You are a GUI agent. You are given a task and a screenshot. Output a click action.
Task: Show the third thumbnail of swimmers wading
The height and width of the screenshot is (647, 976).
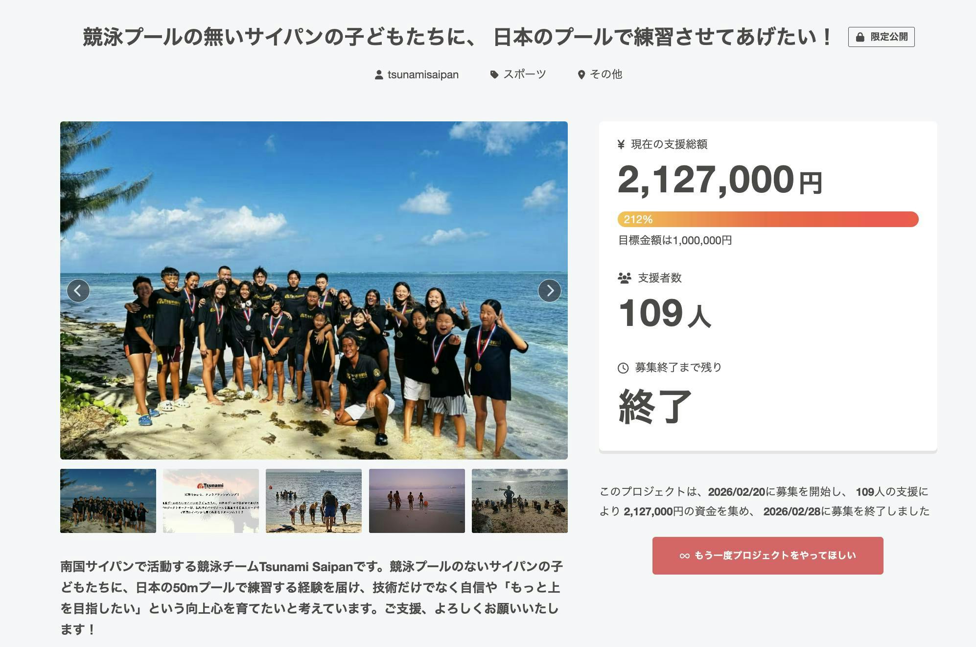pos(314,501)
